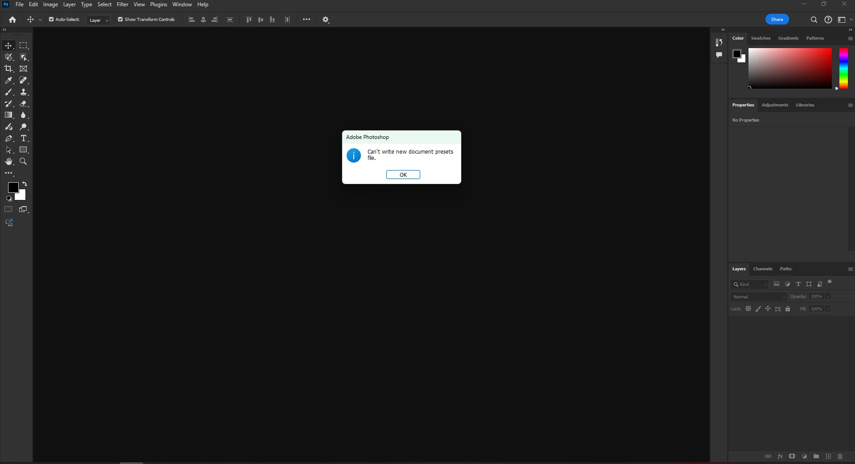Open the Window menu
Screen dimensions: 855x464
tap(182, 4)
